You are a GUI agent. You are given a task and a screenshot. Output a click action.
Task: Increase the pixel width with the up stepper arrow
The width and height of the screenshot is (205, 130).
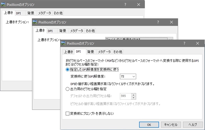[x=133, y=95]
